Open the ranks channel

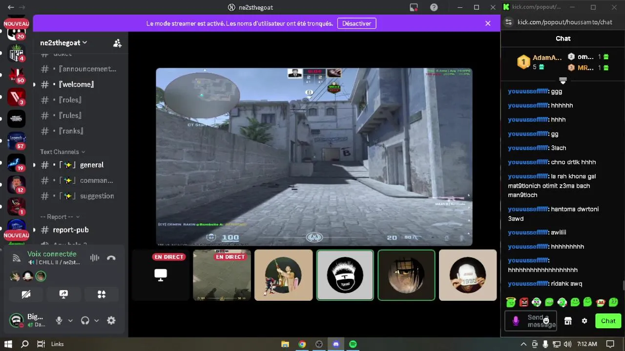coord(78,131)
